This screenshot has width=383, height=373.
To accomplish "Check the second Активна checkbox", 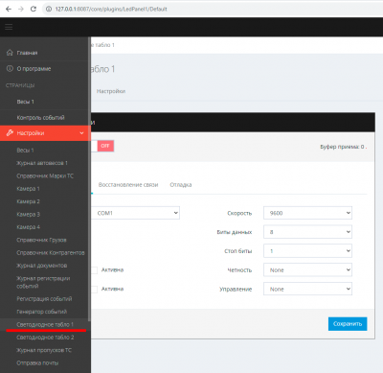I will click(95, 290).
